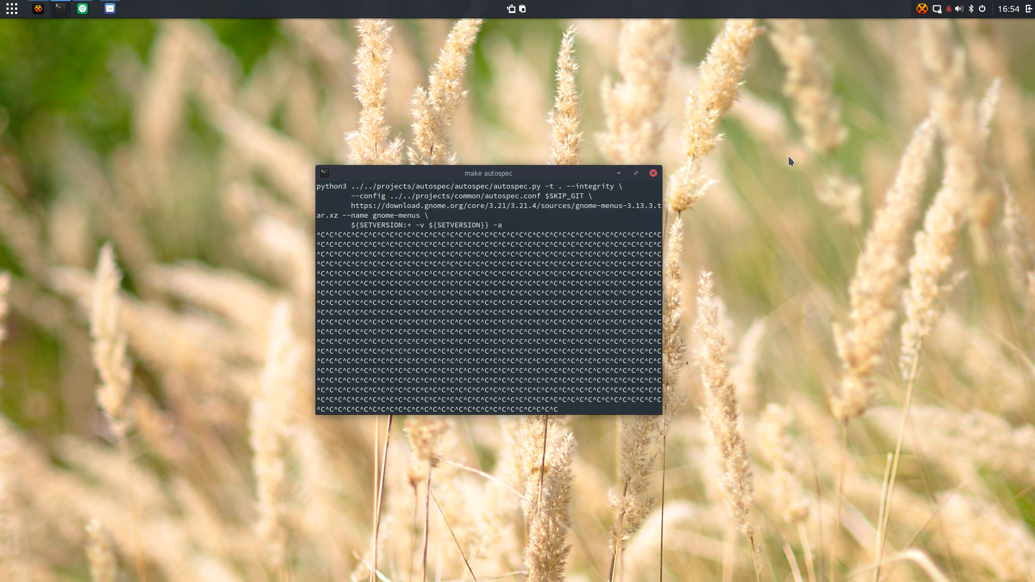Open the Bluetooth tray icon
The height and width of the screenshot is (582, 1035).
971,9
